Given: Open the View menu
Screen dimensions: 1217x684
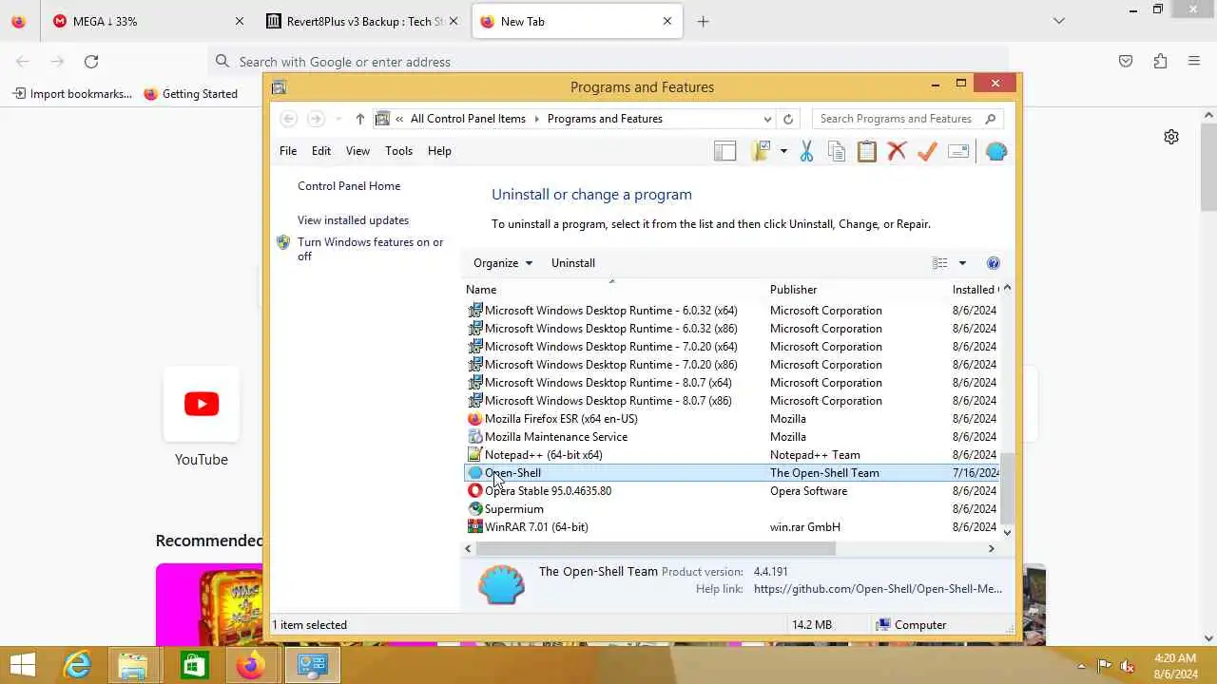Looking at the screenshot, I should [x=357, y=151].
